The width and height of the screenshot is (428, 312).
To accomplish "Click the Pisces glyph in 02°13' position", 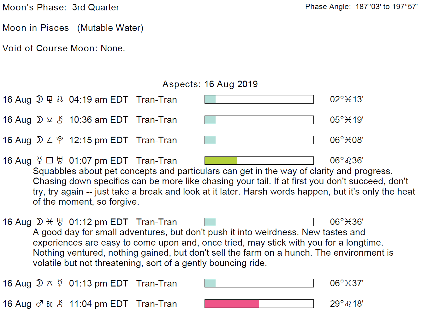I will click(348, 99).
